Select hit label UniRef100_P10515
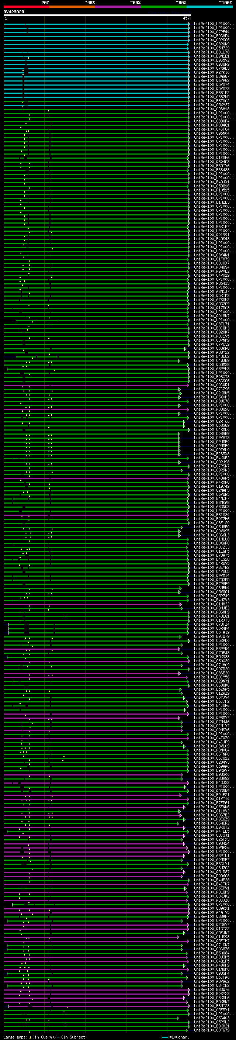This screenshot has width=236, height=1040. pos(212,190)
